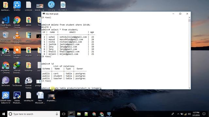Open the taskbar clock showing 1:37 PM

[196, 114]
